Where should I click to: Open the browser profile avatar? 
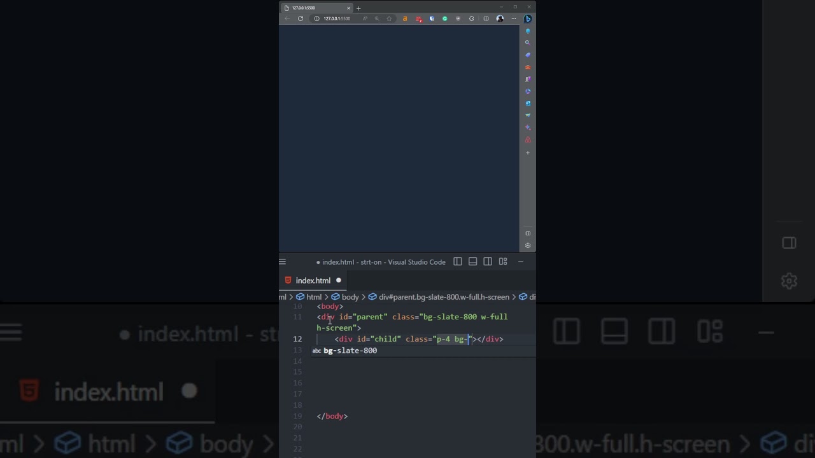click(x=500, y=18)
